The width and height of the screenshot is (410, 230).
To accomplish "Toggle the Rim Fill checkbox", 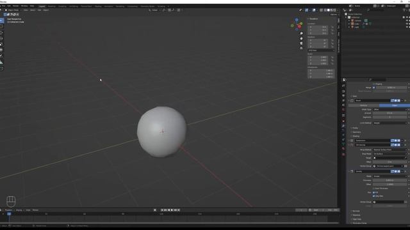I will point(374,192).
